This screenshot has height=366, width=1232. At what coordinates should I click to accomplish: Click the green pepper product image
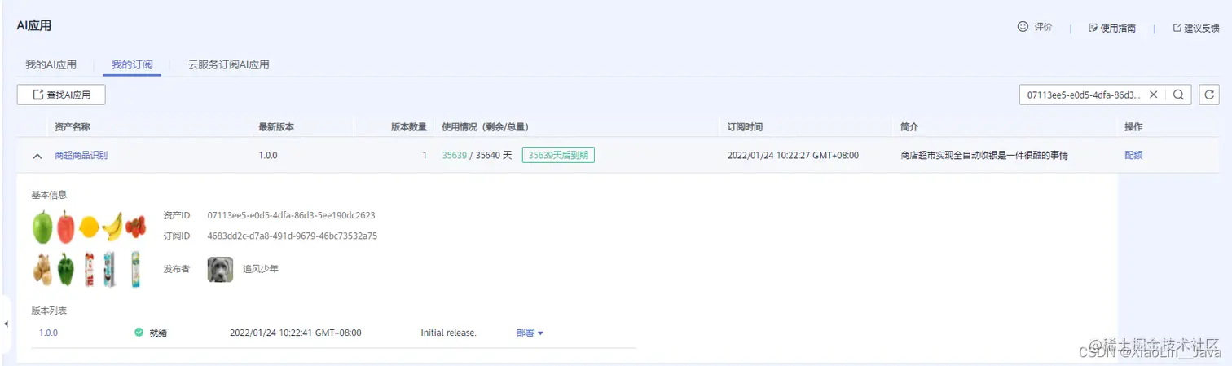[66, 270]
